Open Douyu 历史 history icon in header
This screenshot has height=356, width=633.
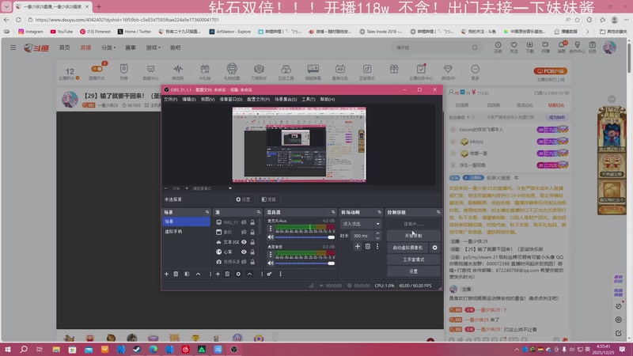(498, 47)
